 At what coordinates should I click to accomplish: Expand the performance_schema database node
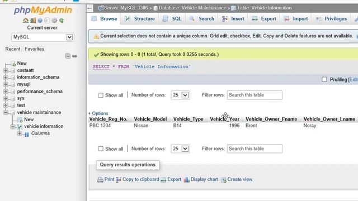tap(6, 92)
